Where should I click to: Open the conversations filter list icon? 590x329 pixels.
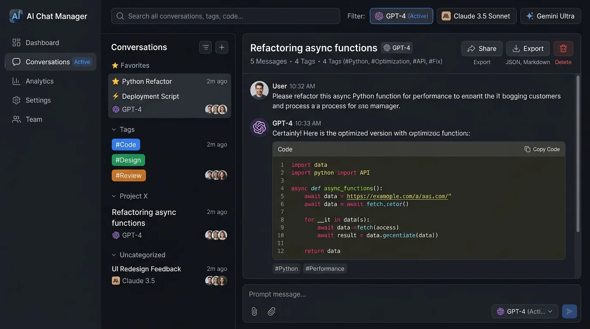(205, 47)
